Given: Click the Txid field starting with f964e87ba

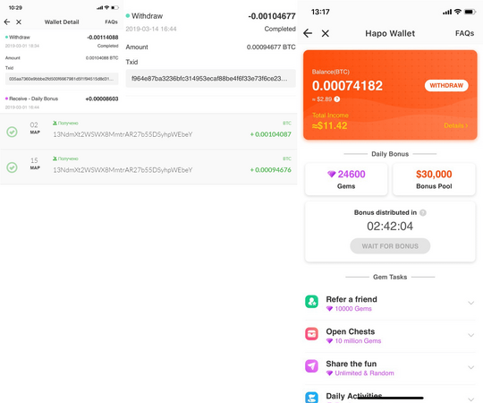Looking at the screenshot, I should (211, 79).
